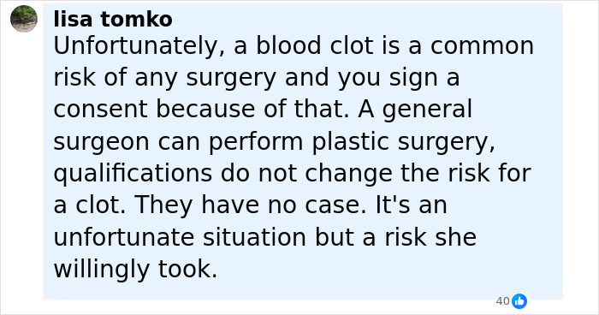Viewport: 599px width, 315px height.
Task: Click the words "A general" in the comment
Action: [415, 110]
